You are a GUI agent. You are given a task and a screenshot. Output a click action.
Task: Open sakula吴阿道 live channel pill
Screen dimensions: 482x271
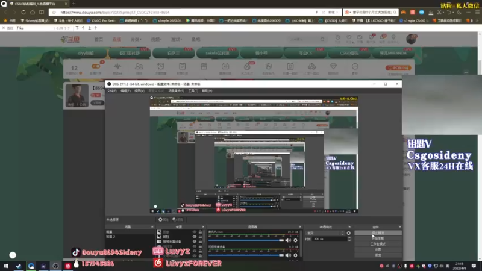(217, 53)
